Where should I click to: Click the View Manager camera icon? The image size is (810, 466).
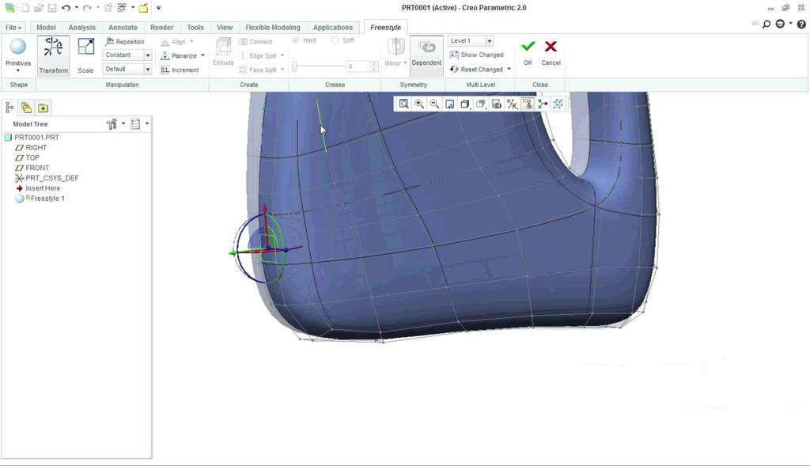coord(497,104)
